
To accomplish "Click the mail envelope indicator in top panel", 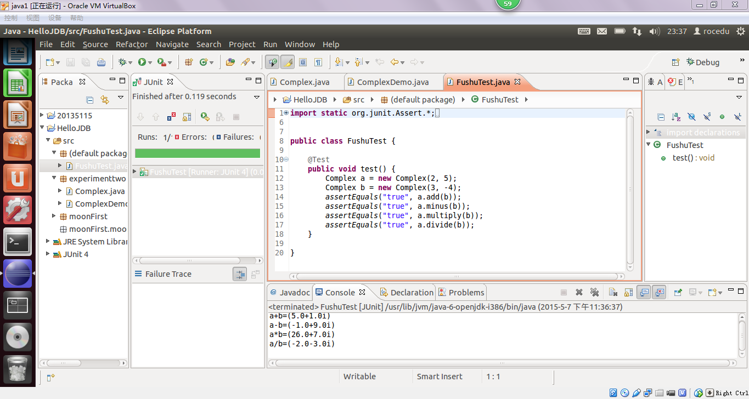I will (x=602, y=31).
